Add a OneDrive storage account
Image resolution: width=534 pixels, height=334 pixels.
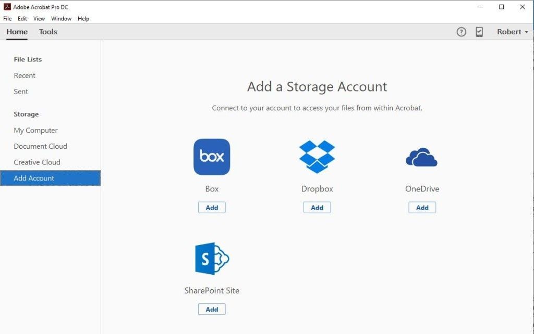(422, 208)
